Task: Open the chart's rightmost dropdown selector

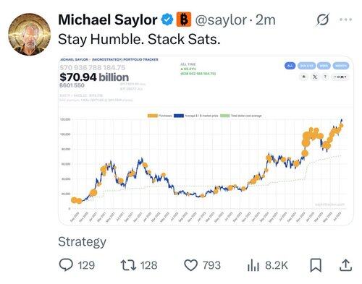Action: click(x=340, y=77)
